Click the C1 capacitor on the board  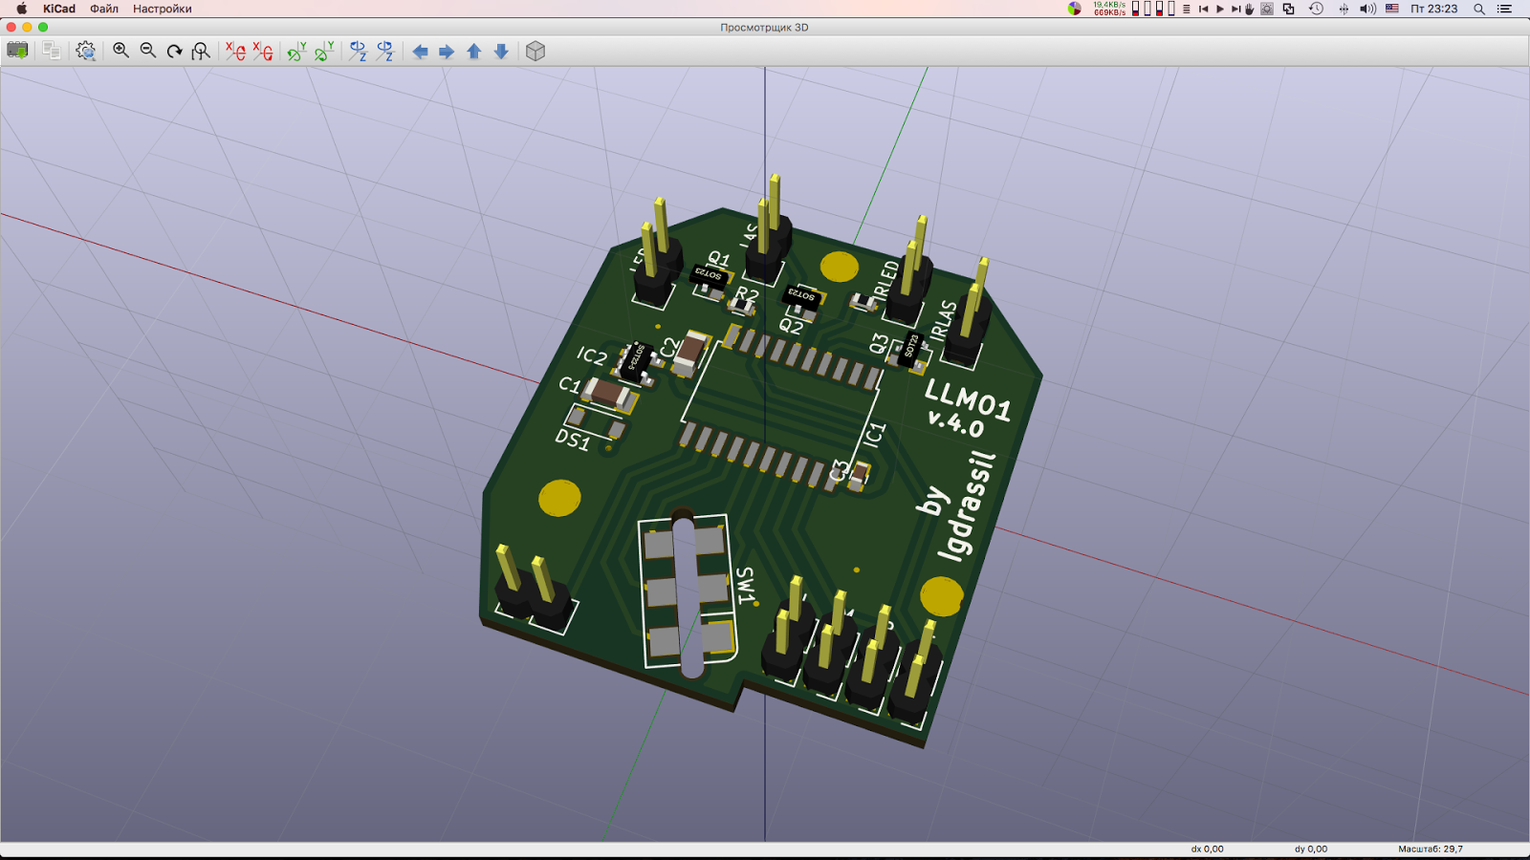coord(609,393)
